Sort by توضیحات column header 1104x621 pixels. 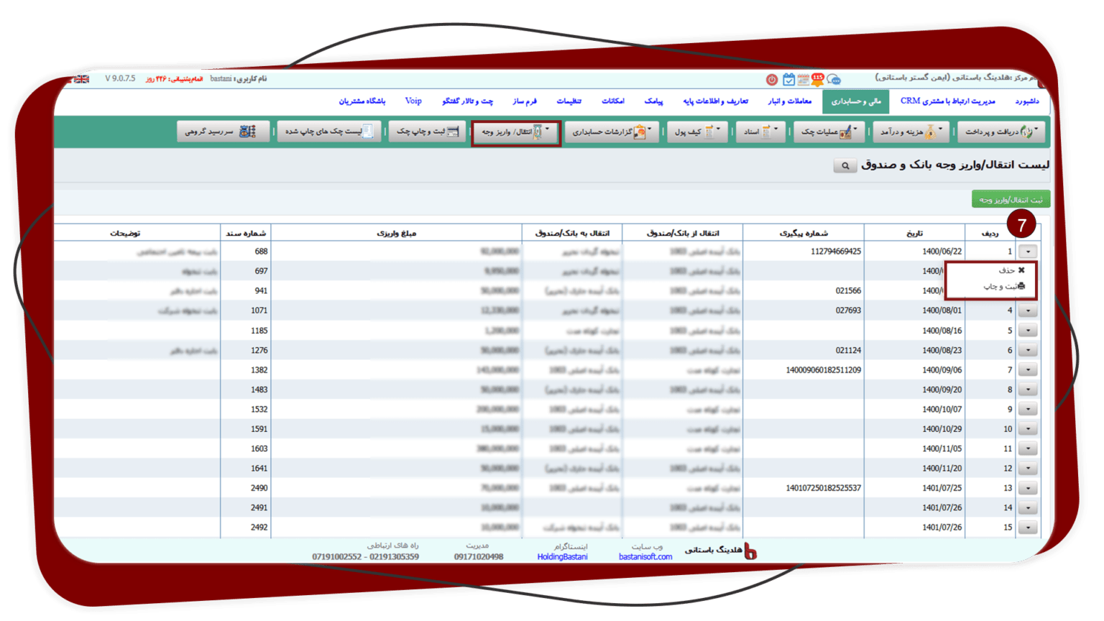click(x=125, y=233)
